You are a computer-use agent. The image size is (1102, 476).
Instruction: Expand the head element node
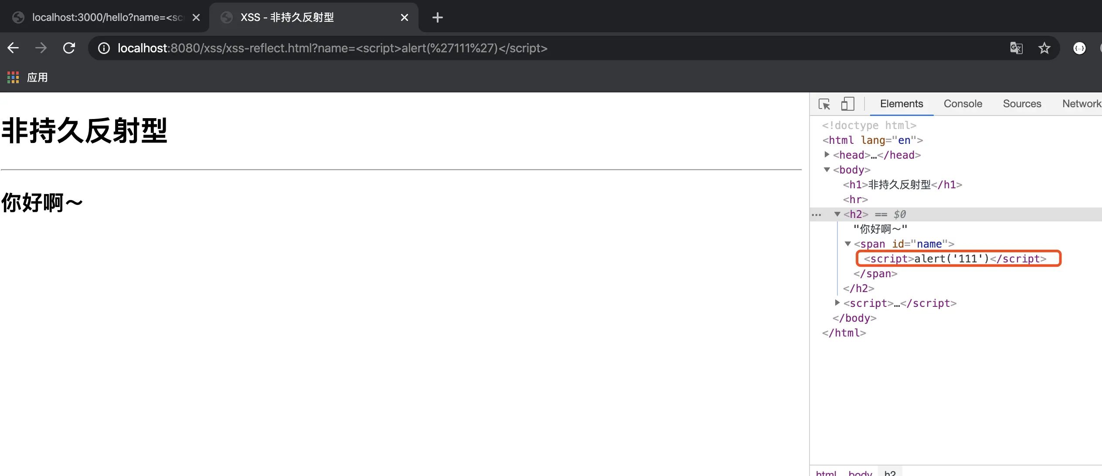click(x=826, y=155)
